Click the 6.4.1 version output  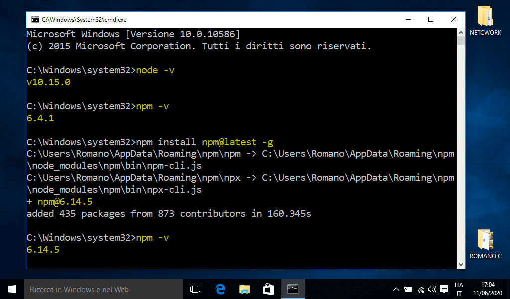[40, 118]
